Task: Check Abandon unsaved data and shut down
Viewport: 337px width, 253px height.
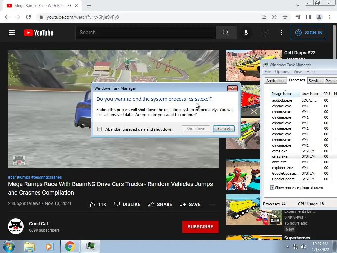Action: click(x=99, y=129)
